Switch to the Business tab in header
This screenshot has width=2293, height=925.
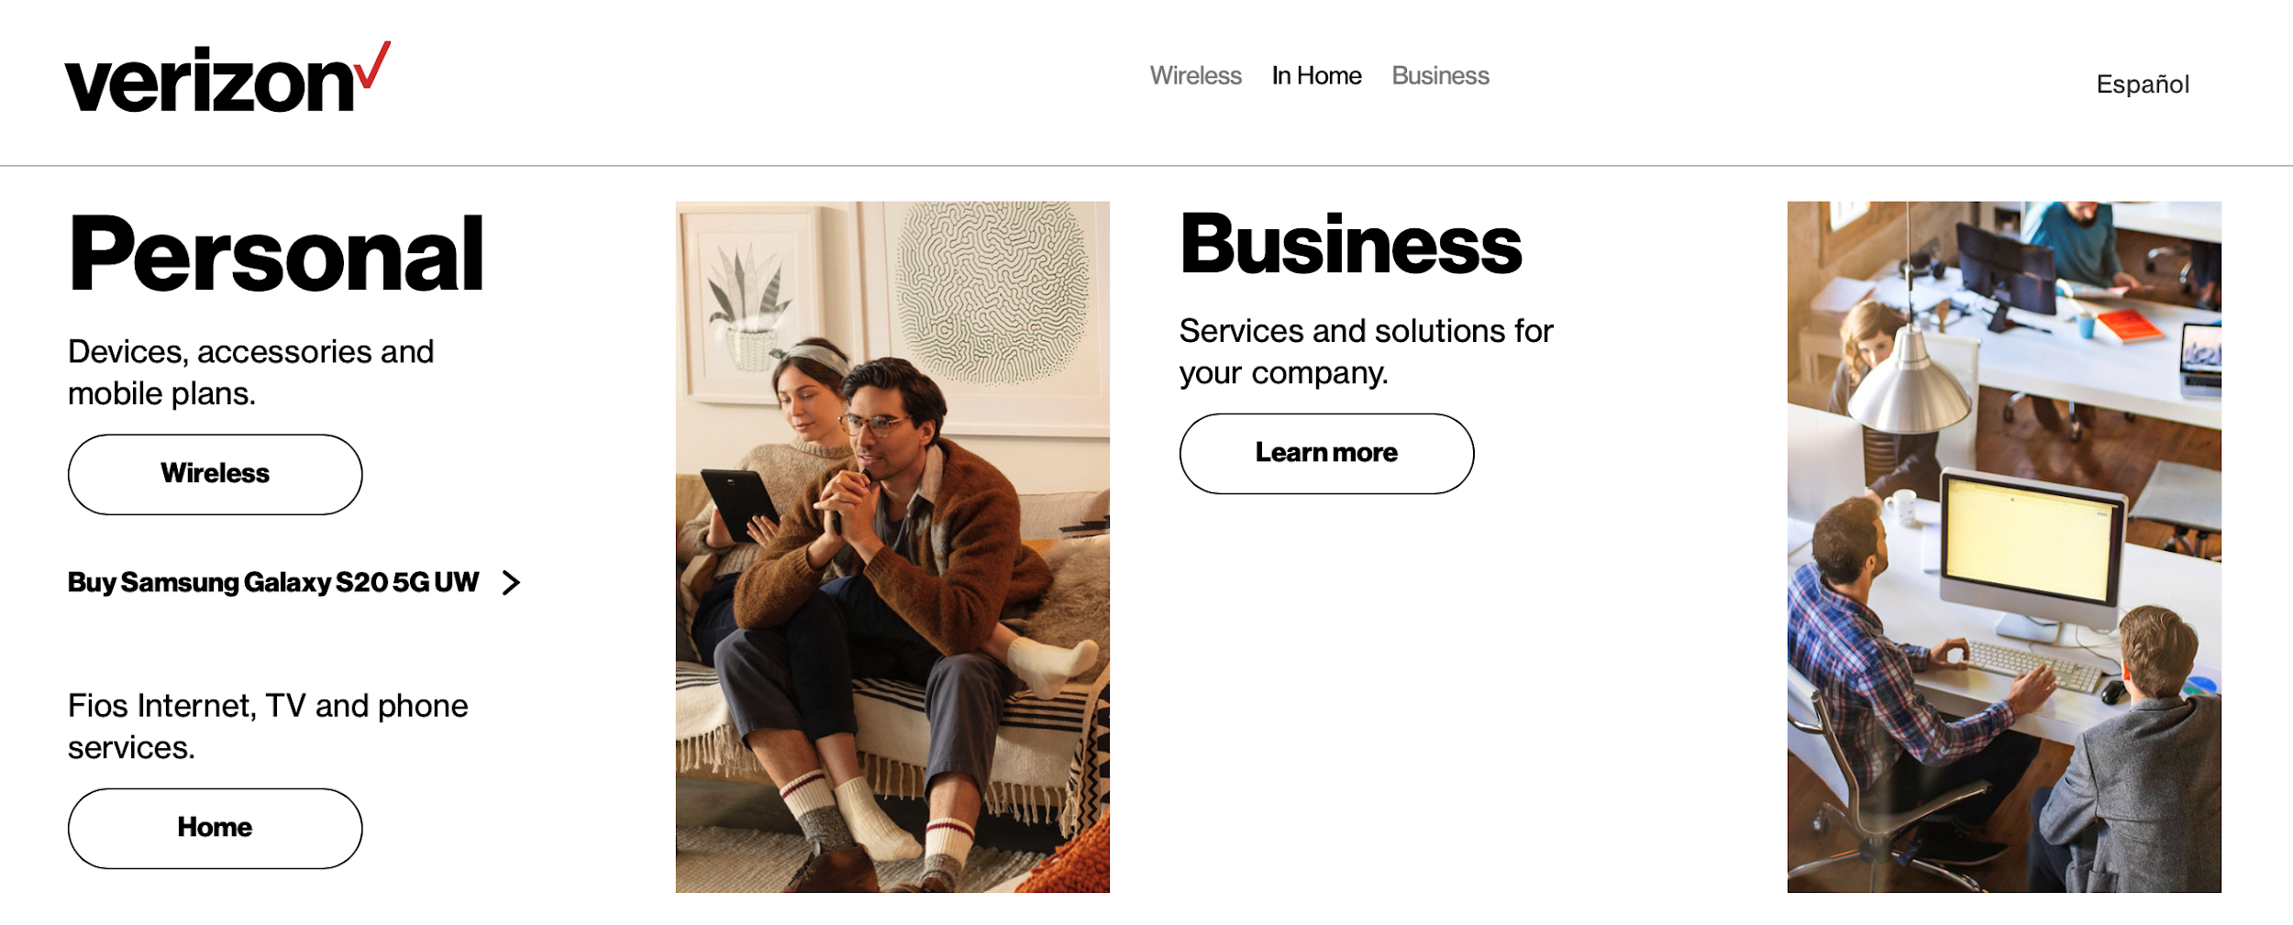tap(1440, 76)
